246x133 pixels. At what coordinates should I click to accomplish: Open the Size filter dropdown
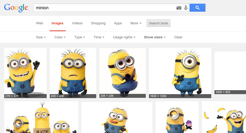point(41,37)
